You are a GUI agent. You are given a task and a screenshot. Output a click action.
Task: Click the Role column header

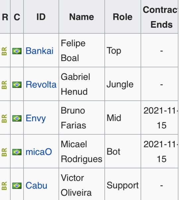123,17
